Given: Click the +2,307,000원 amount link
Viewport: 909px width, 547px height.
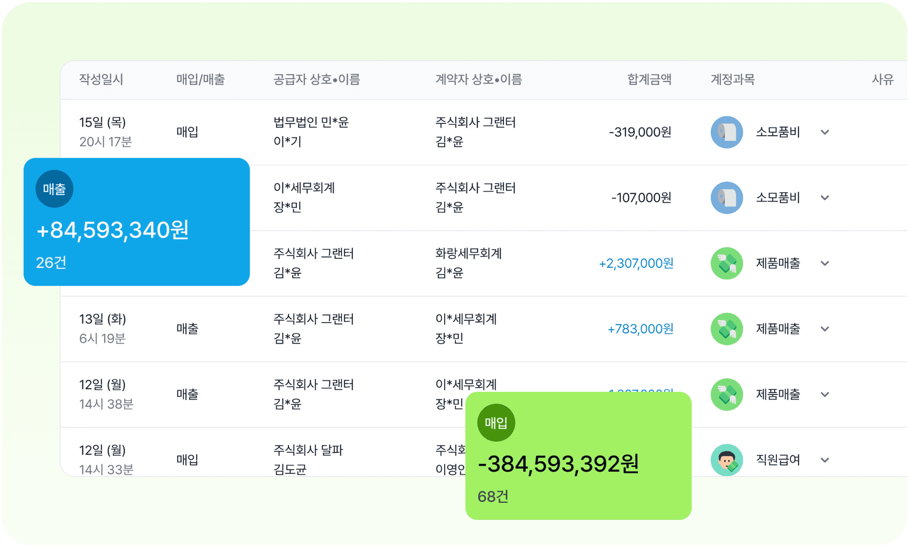Looking at the screenshot, I should tap(636, 263).
